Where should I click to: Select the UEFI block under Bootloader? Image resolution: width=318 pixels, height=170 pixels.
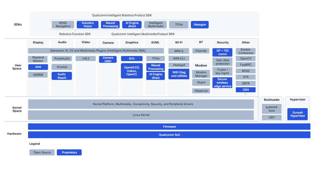pyautogui.click(x=271, y=117)
